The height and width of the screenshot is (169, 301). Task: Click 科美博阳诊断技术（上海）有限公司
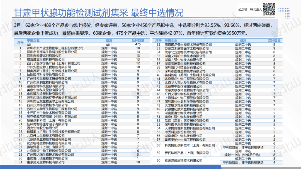point(190,145)
